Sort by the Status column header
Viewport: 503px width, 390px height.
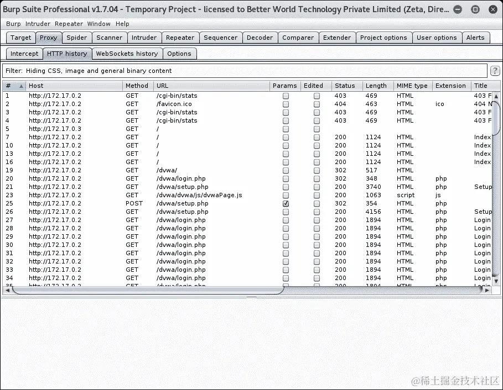pos(347,86)
